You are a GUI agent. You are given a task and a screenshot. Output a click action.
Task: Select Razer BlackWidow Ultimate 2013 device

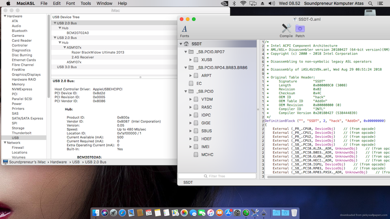(98, 52)
